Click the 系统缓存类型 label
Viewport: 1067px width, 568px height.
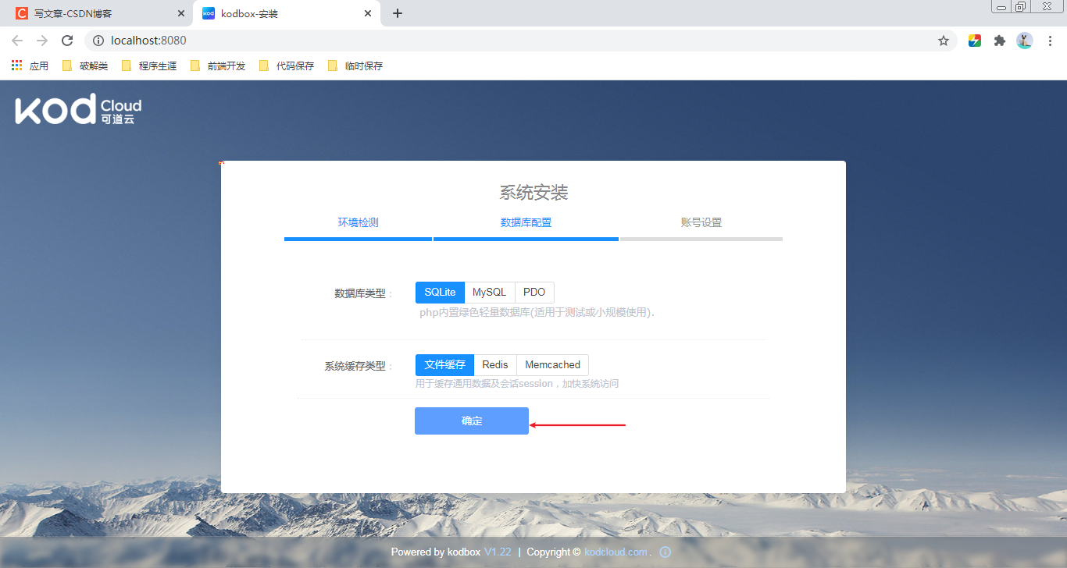[x=355, y=366]
